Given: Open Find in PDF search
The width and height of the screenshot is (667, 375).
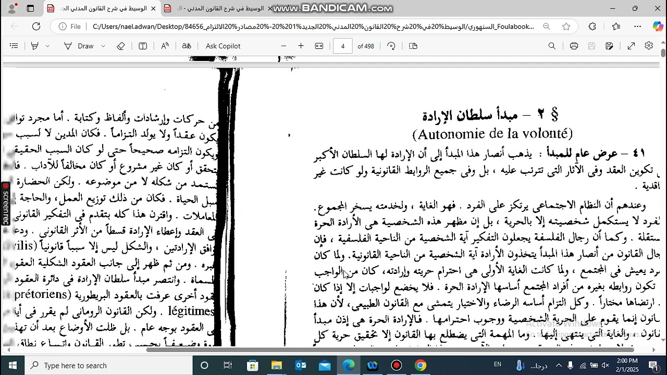Looking at the screenshot, I should (x=552, y=46).
